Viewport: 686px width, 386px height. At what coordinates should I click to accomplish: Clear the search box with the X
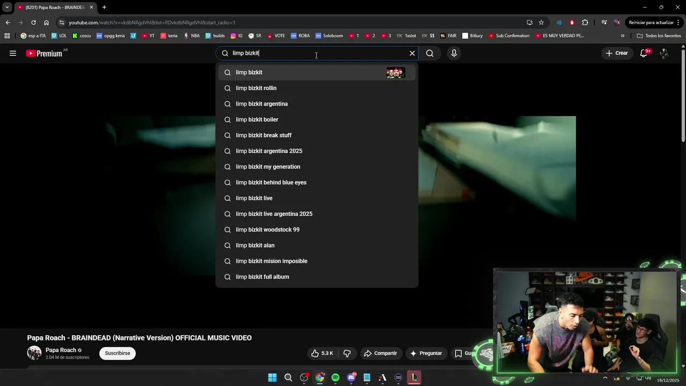point(412,53)
